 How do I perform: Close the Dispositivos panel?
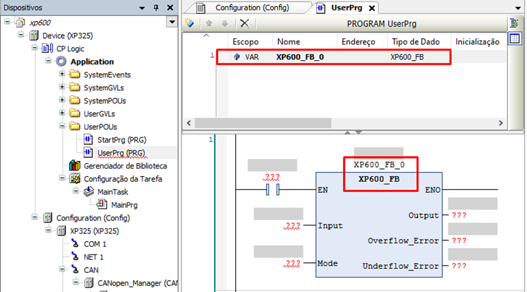coord(170,7)
